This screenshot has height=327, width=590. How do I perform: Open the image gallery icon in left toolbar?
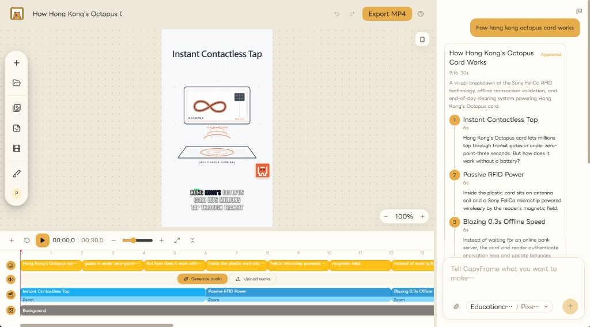pyautogui.click(x=17, y=108)
